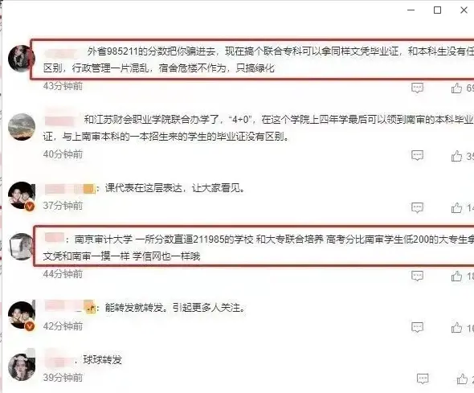The height and width of the screenshot is (393, 474).
Task: Open avatar of the first commenter
Action: 21,59
